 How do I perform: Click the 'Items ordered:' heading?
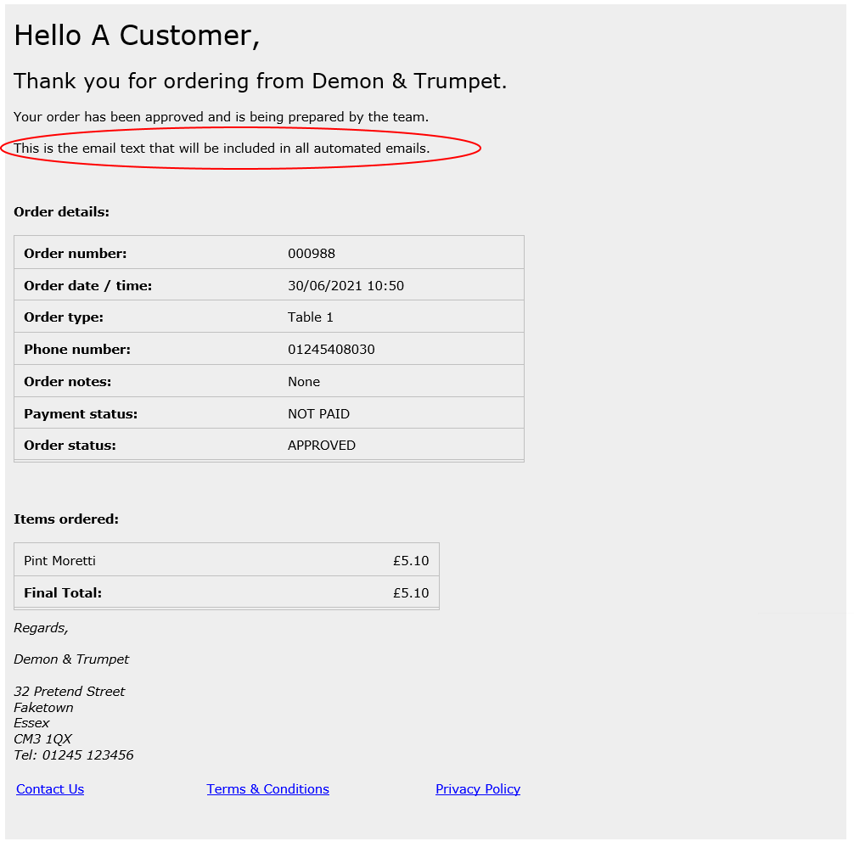click(66, 519)
